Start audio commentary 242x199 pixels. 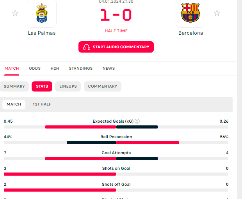coord(116,47)
